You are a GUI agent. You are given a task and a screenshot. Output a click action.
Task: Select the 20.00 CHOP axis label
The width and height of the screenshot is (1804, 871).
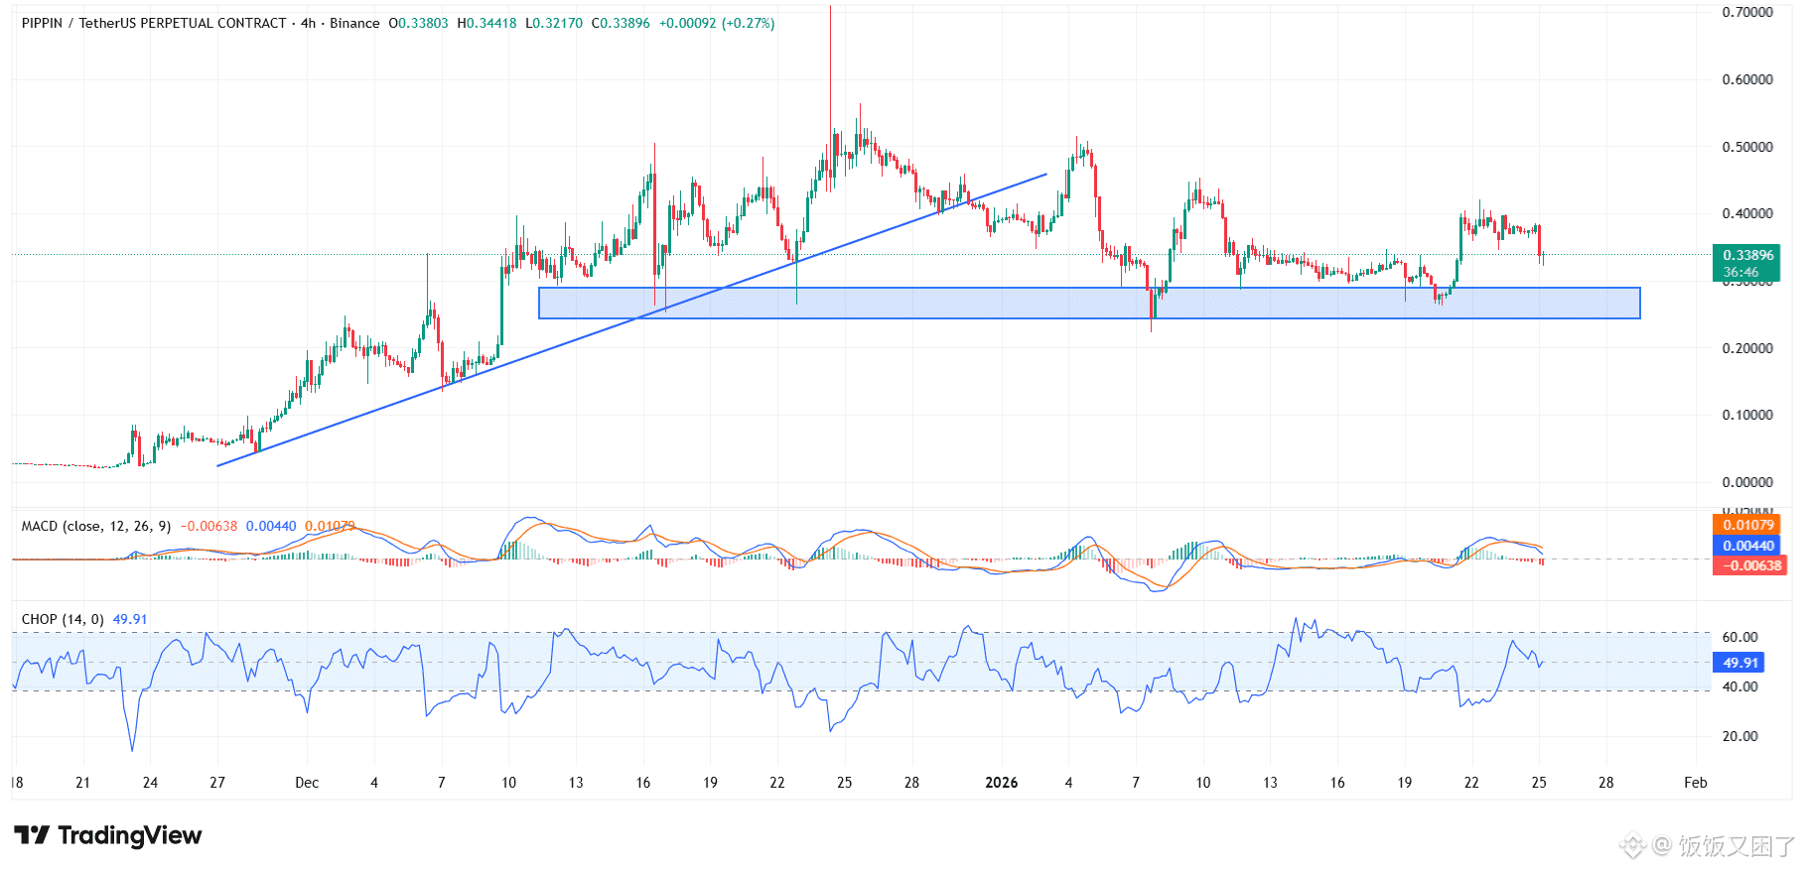coord(1739,736)
